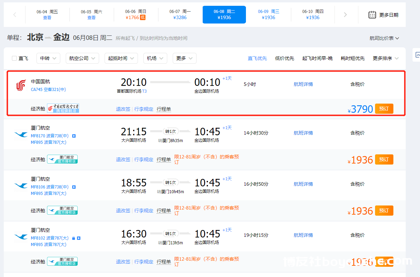Image resolution: width=420 pixels, height=277 pixels.
Task: Click the Xiamen Airlines logo on the 18:55 flight
Action: [21, 185]
